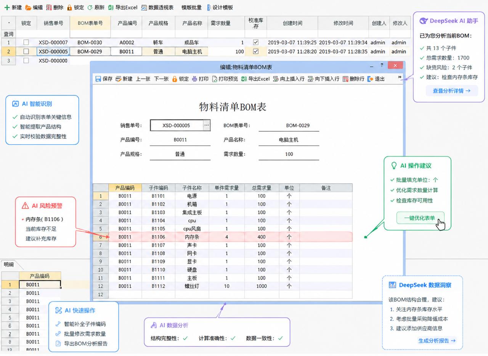Select the 明细 tab

point(9,264)
